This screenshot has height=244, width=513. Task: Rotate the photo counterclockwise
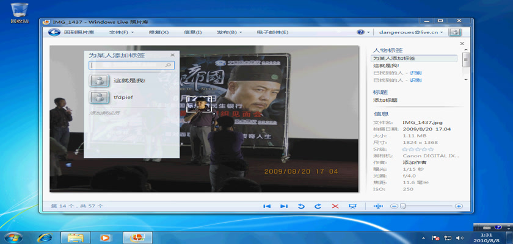pos(301,206)
